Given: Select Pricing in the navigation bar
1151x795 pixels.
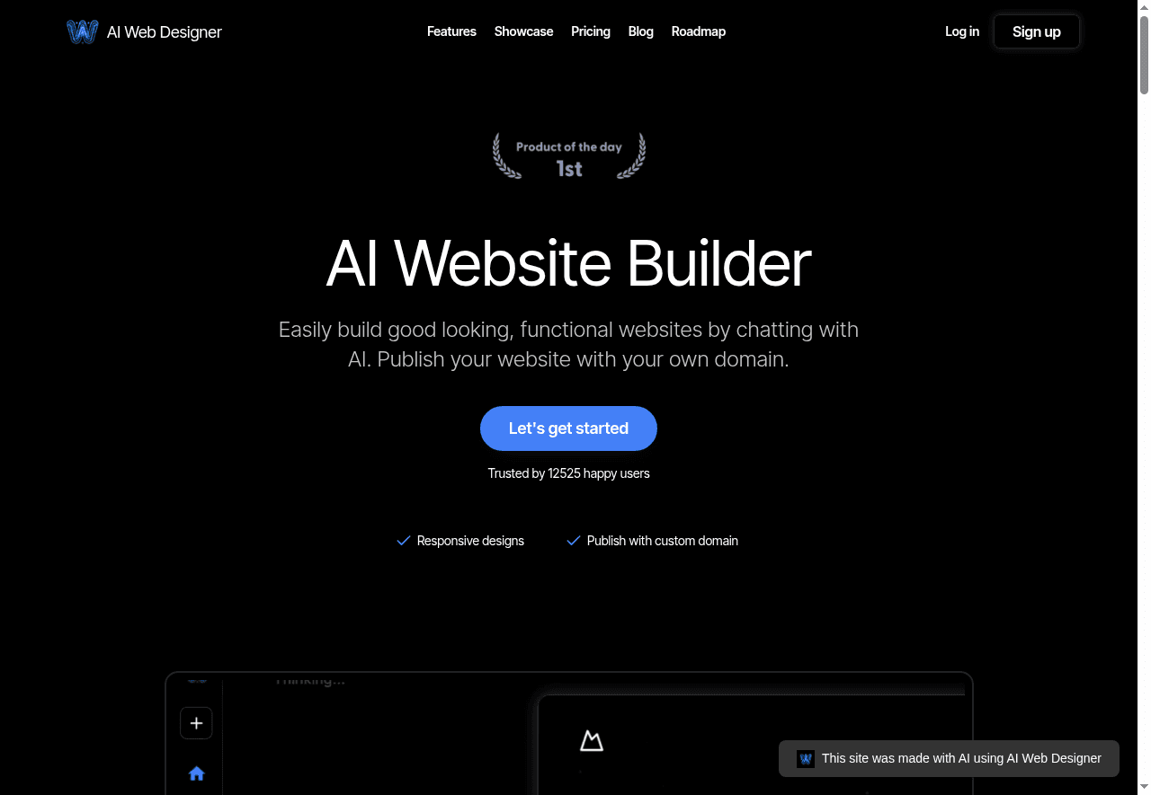Looking at the screenshot, I should click(590, 31).
